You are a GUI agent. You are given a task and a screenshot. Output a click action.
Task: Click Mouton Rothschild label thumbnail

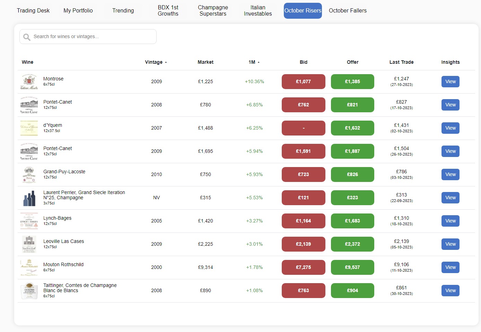tap(29, 268)
